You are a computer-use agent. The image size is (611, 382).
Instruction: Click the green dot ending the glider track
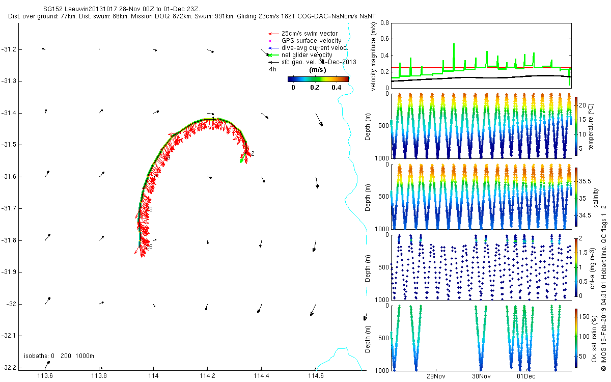(x=241, y=161)
